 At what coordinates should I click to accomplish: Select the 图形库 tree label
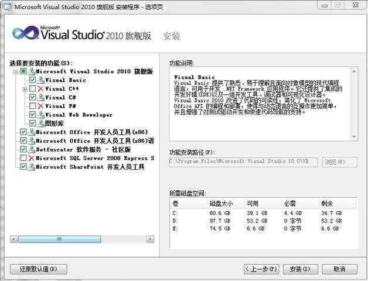point(54,124)
